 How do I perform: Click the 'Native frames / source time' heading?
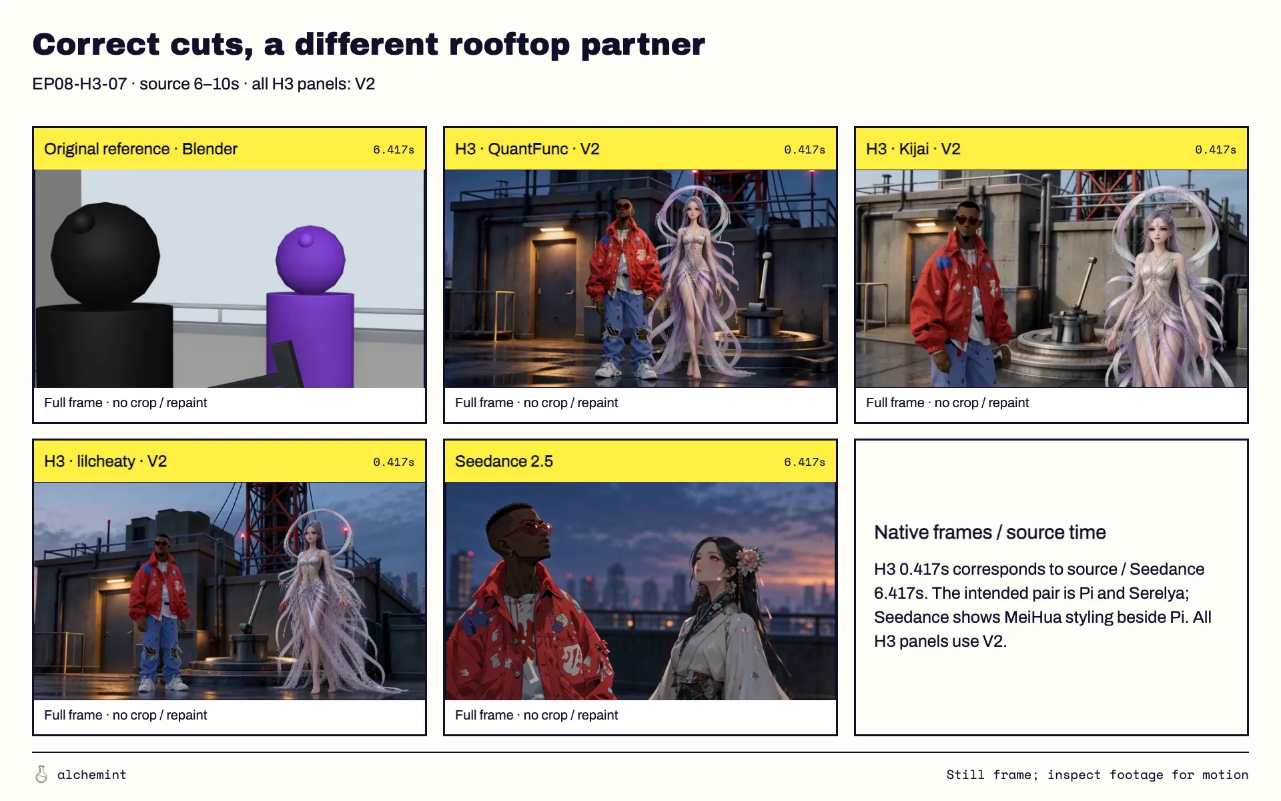990,532
